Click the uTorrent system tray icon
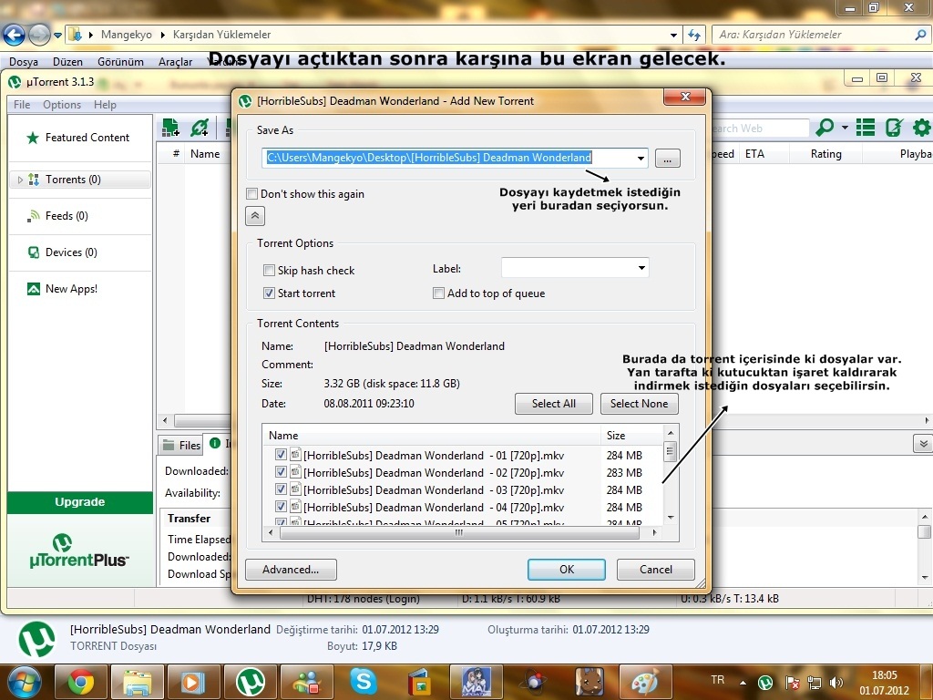Viewport: 933px width, 700px height. 765,682
